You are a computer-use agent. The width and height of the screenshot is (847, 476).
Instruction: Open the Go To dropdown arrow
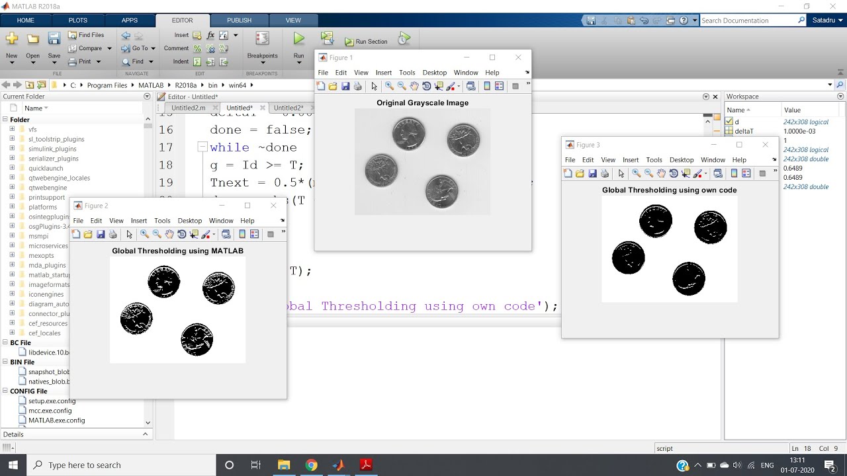click(x=153, y=48)
